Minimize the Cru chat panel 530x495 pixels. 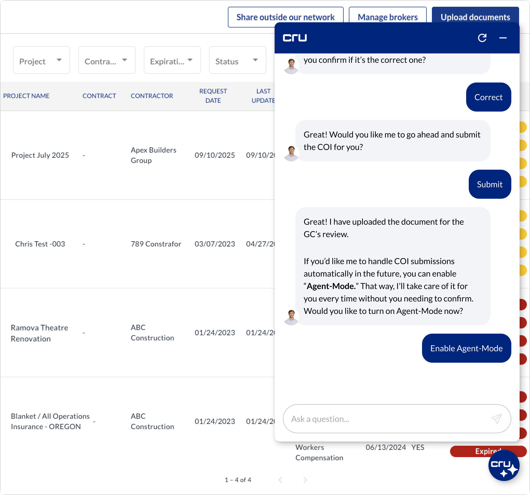(503, 38)
